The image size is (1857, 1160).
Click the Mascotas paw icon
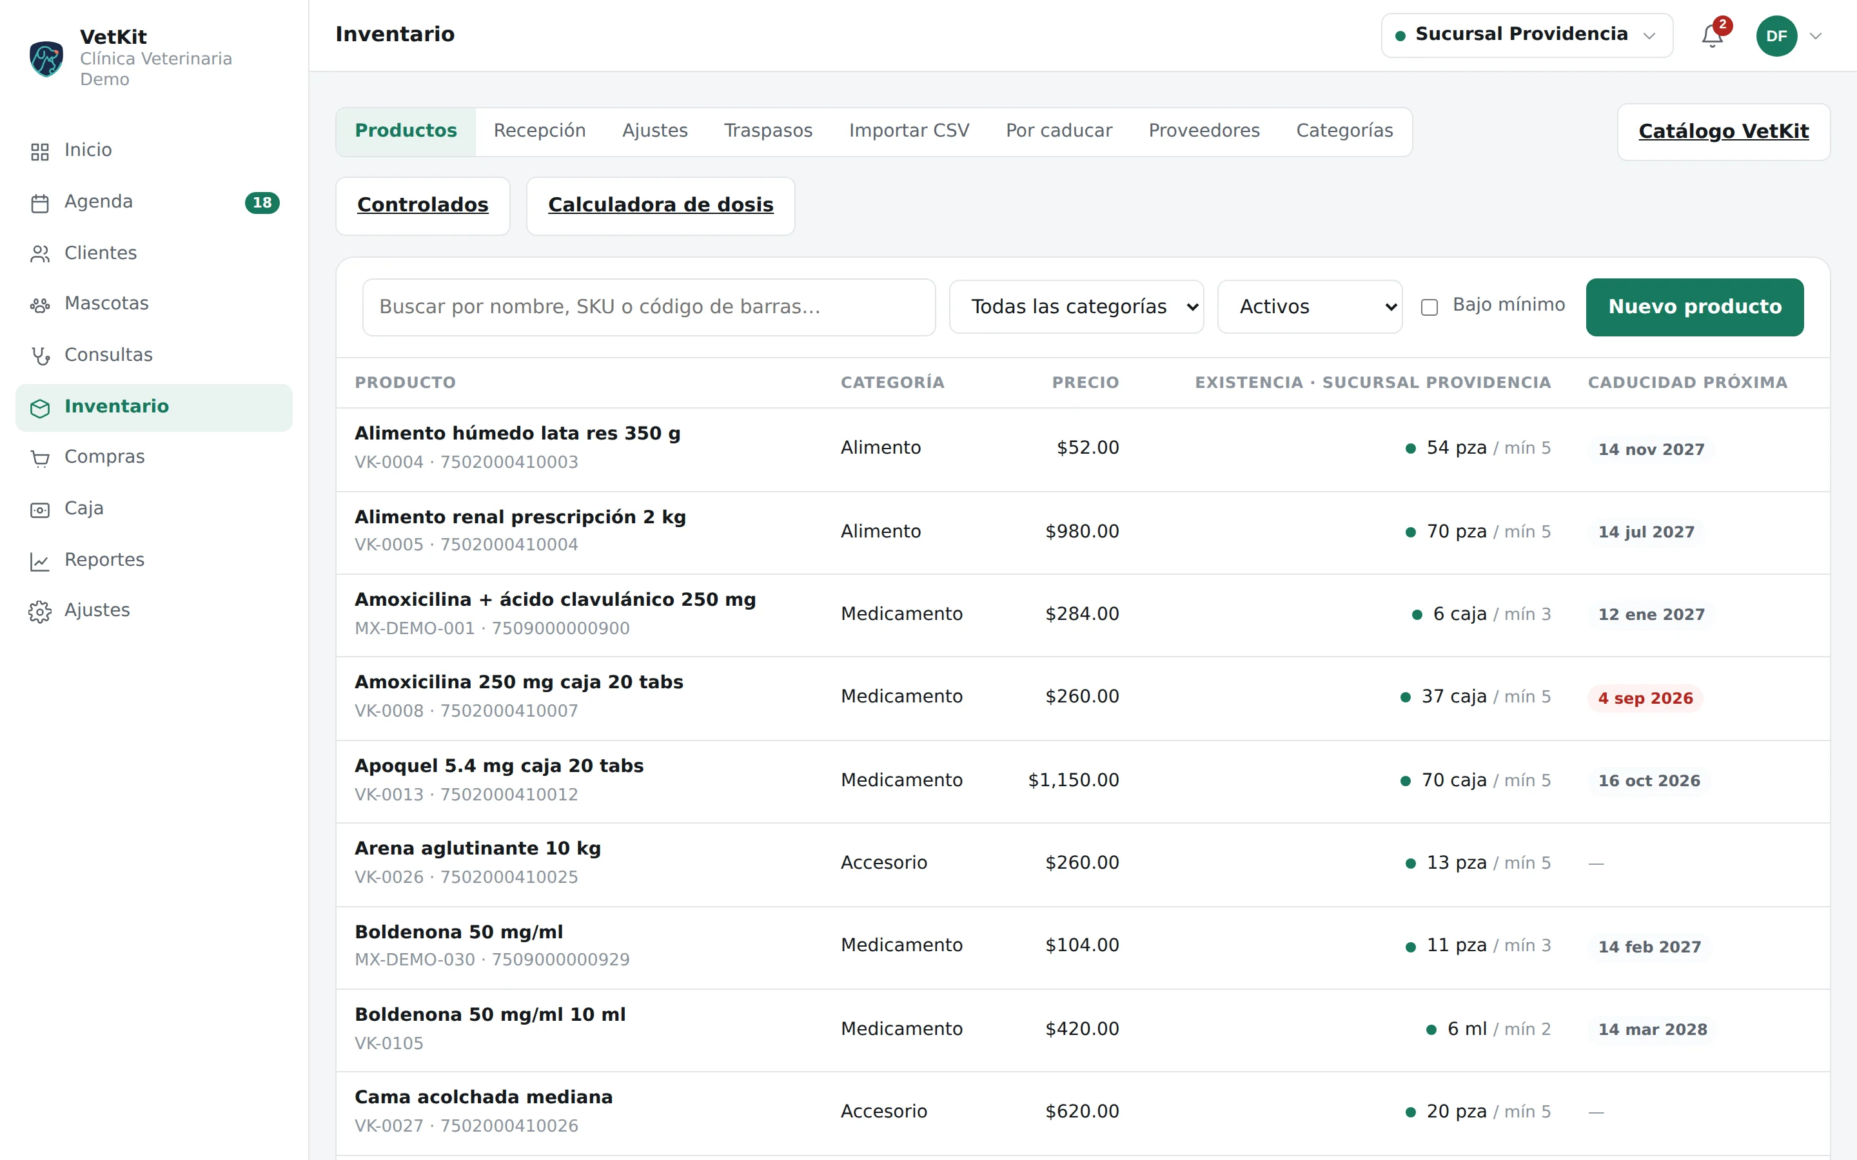(40, 305)
